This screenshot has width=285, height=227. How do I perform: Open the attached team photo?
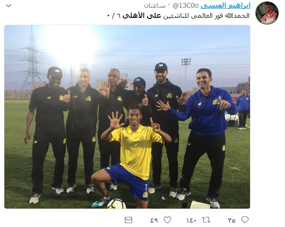[x=127, y=117]
